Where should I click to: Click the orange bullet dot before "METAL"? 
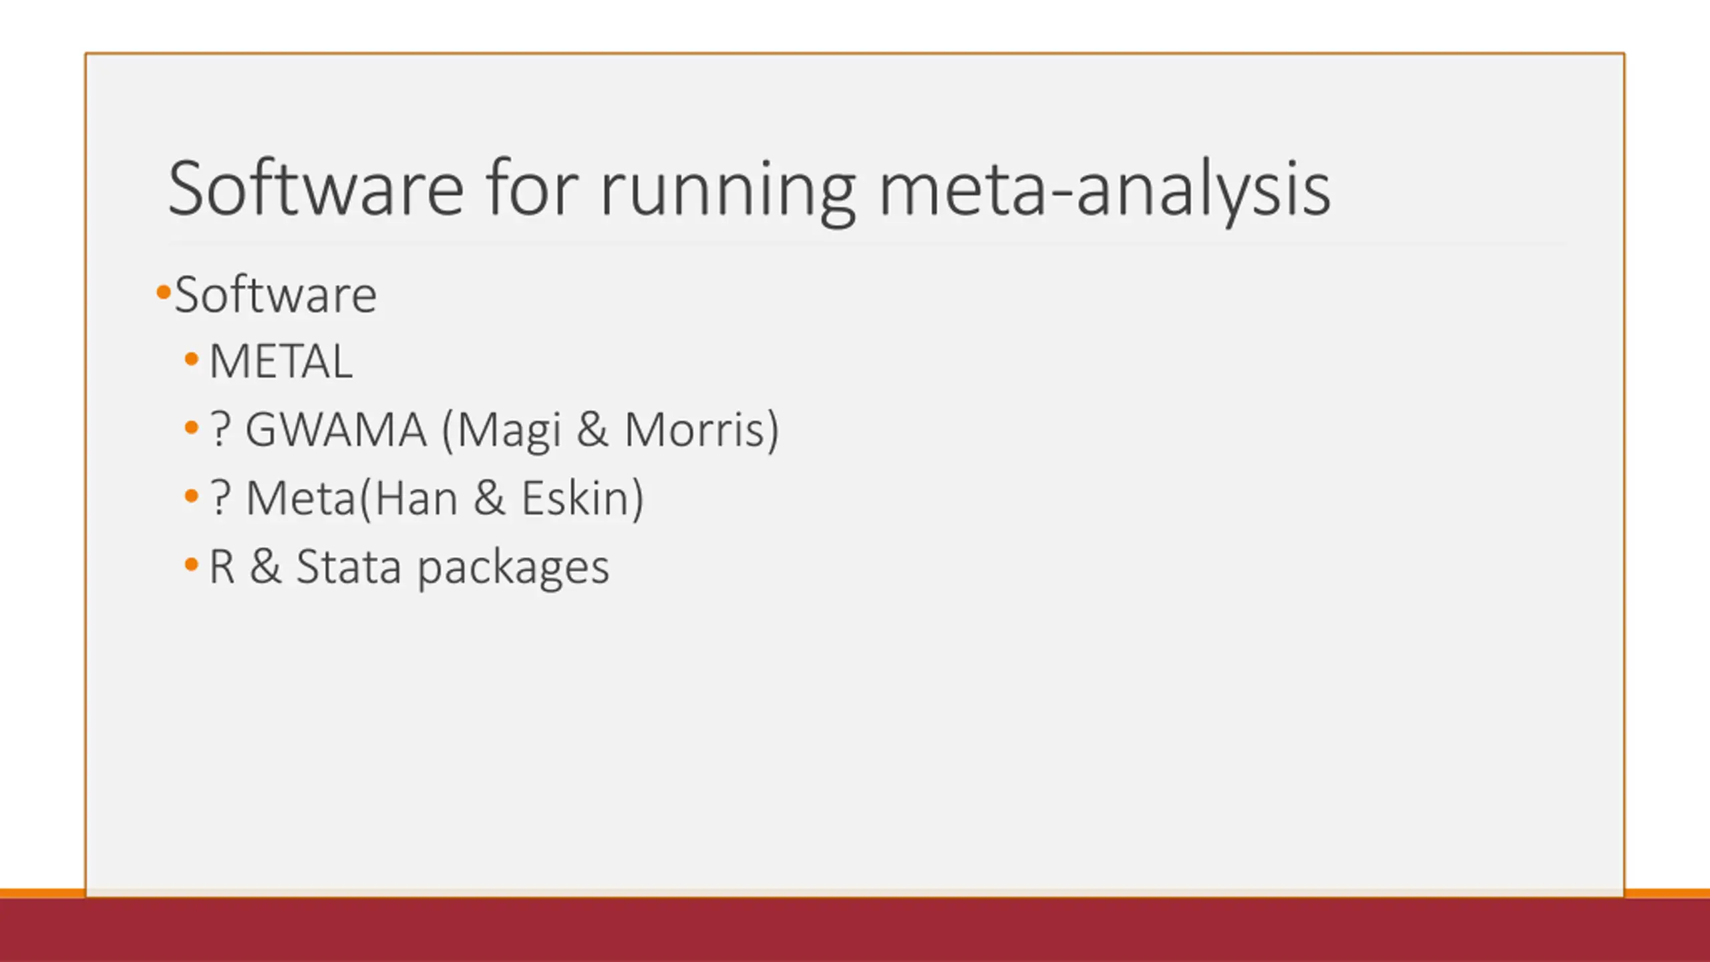[192, 359]
